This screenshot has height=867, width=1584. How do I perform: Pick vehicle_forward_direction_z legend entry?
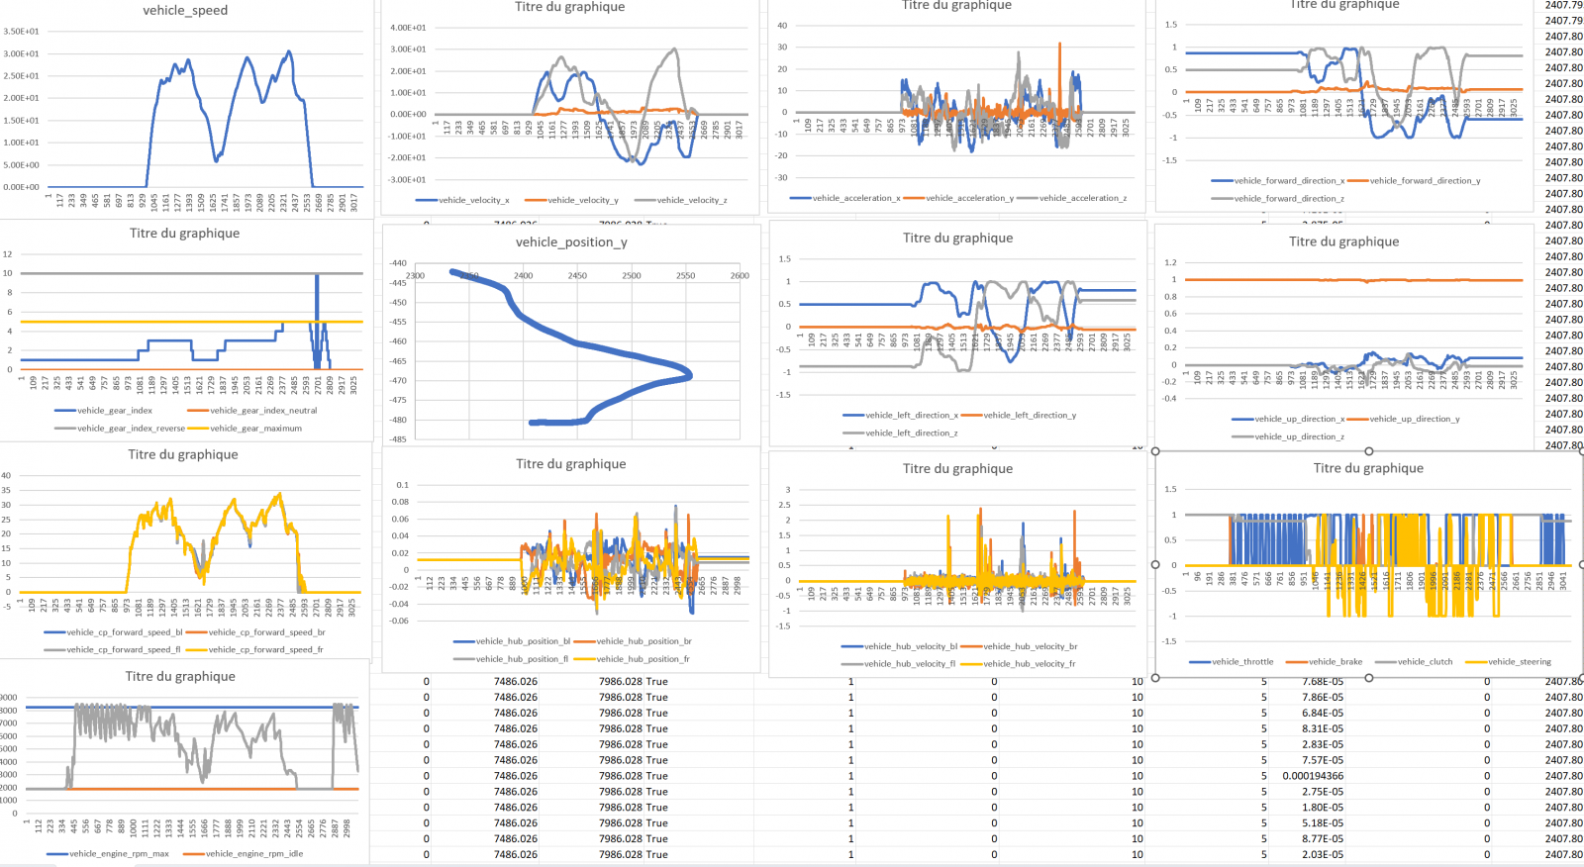tap(1278, 199)
